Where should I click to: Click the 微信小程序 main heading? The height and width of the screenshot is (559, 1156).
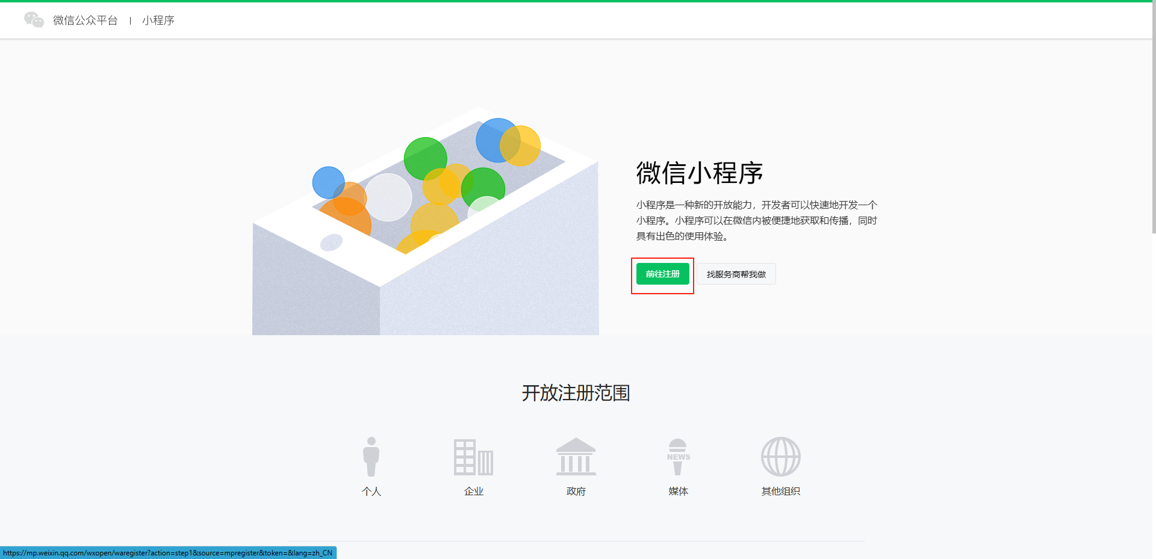point(700,173)
